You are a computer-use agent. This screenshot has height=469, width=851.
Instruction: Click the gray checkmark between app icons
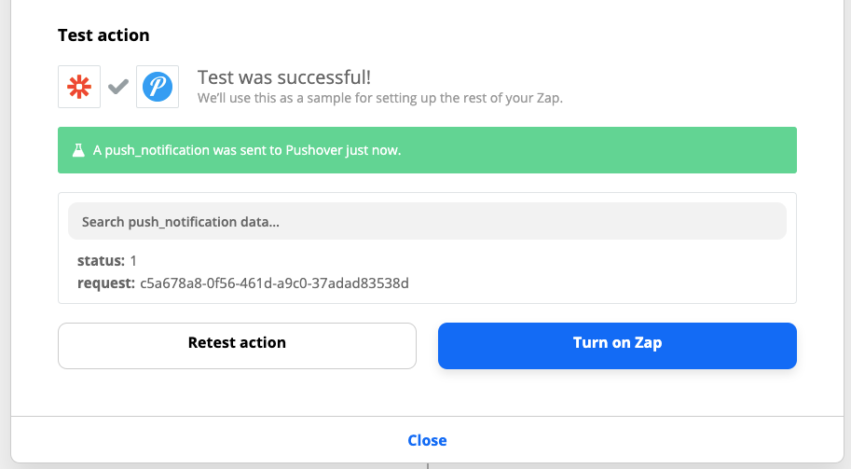click(118, 87)
